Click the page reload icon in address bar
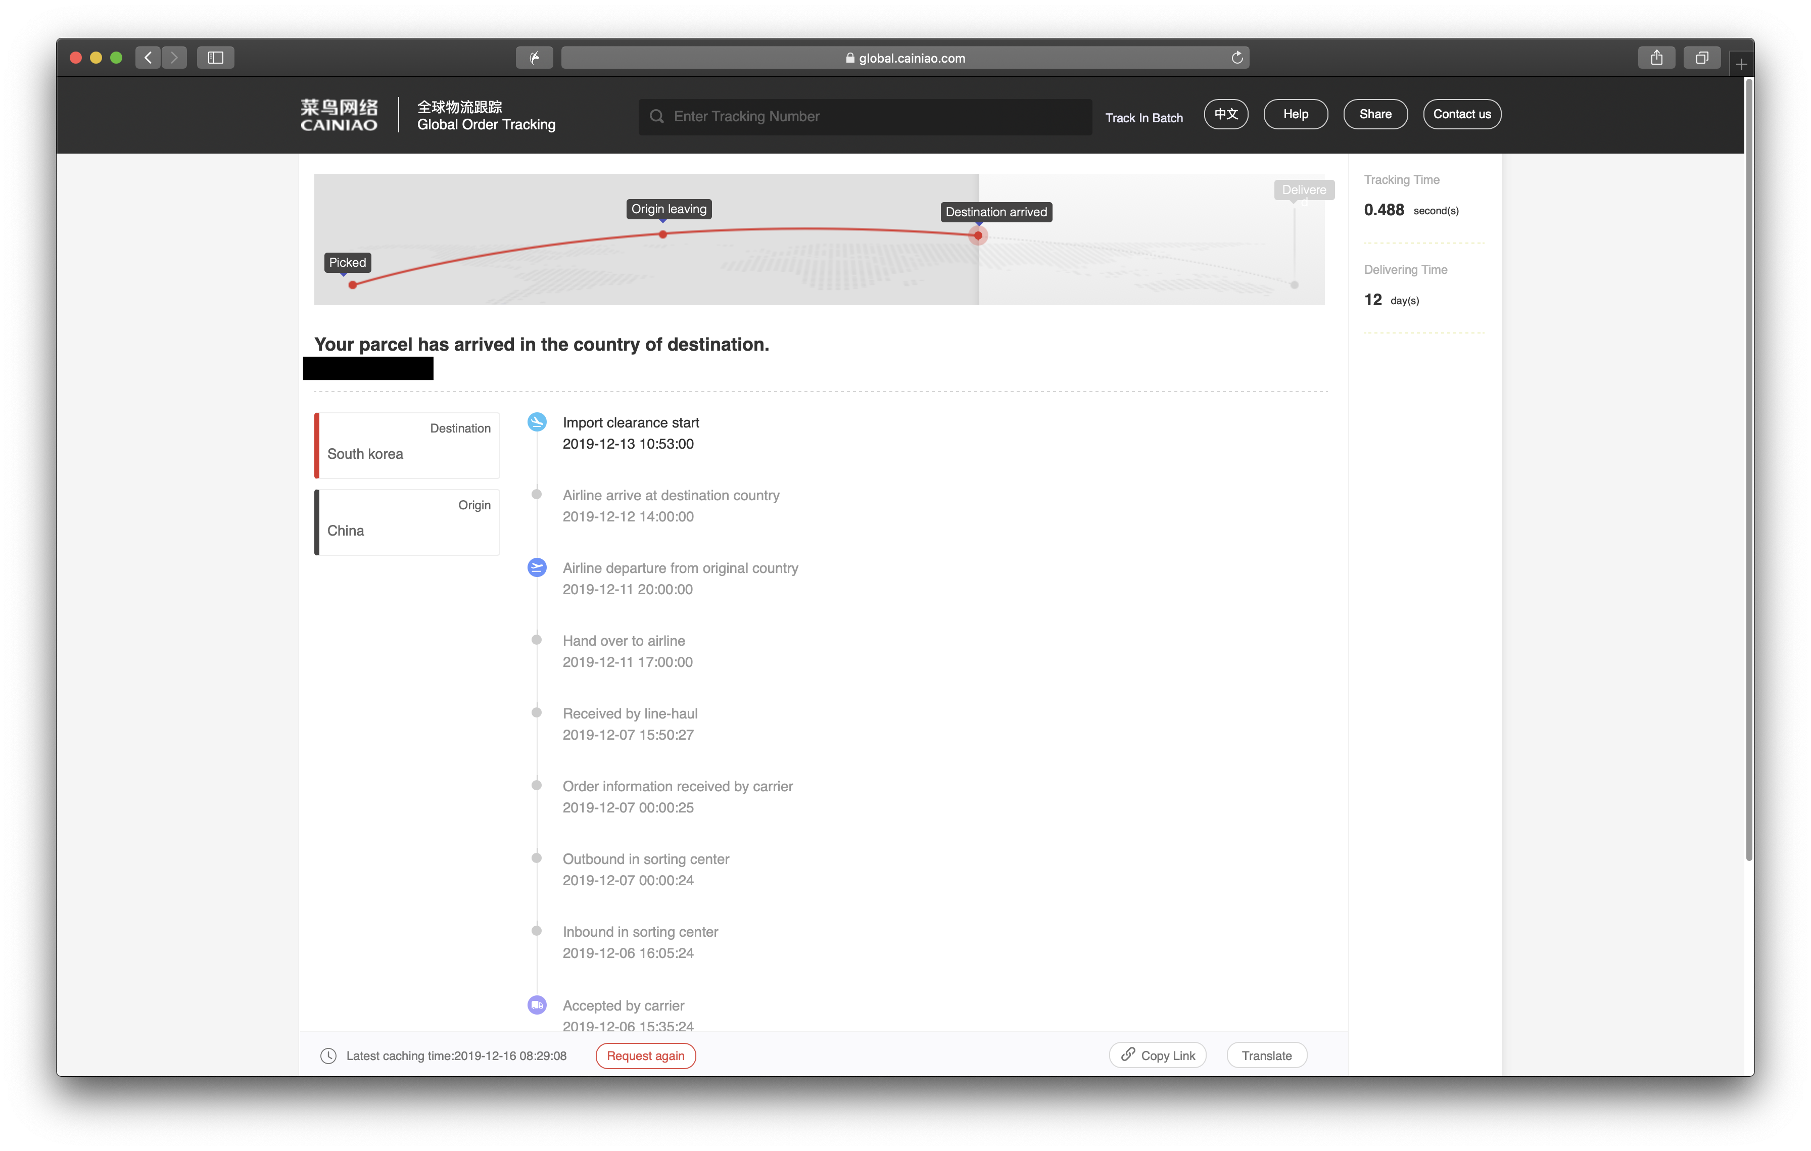This screenshot has width=1811, height=1151. (x=1236, y=58)
